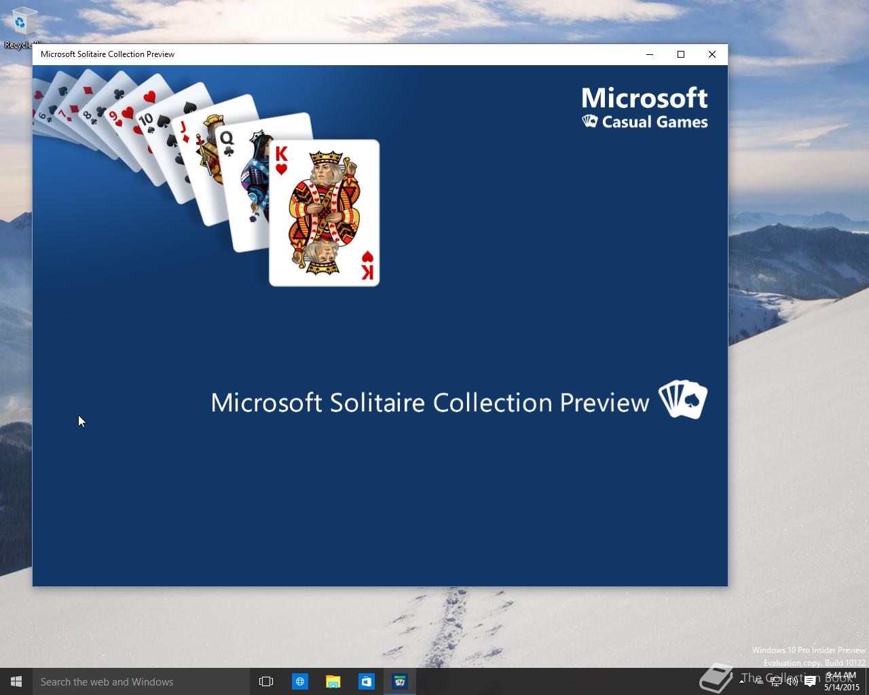Image resolution: width=869 pixels, height=695 pixels.
Task: Maximize the Solitaire Collection Preview window
Action: 681,54
